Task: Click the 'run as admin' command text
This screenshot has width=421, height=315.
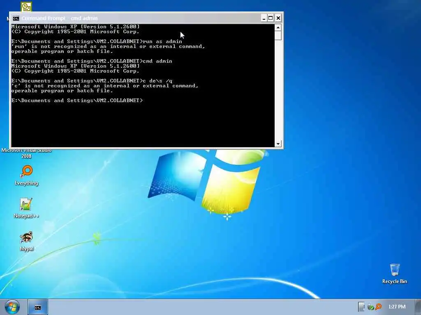Action: 162,41
